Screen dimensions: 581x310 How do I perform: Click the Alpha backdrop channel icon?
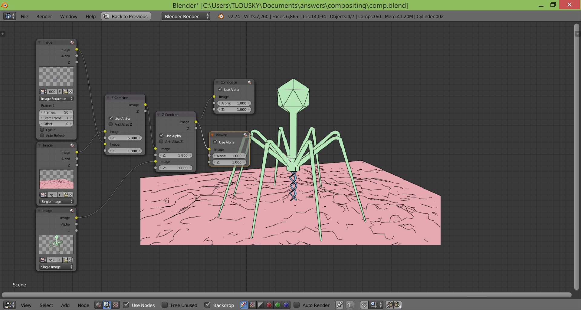pyautogui.click(x=261, y=305)
